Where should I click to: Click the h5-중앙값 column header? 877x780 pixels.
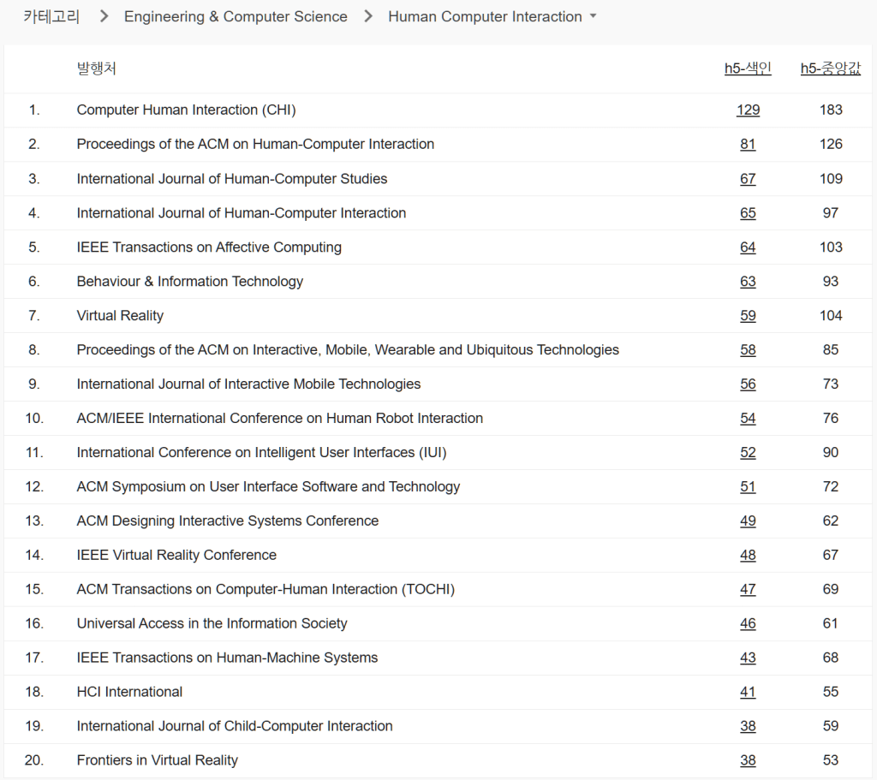pos(830,69)
